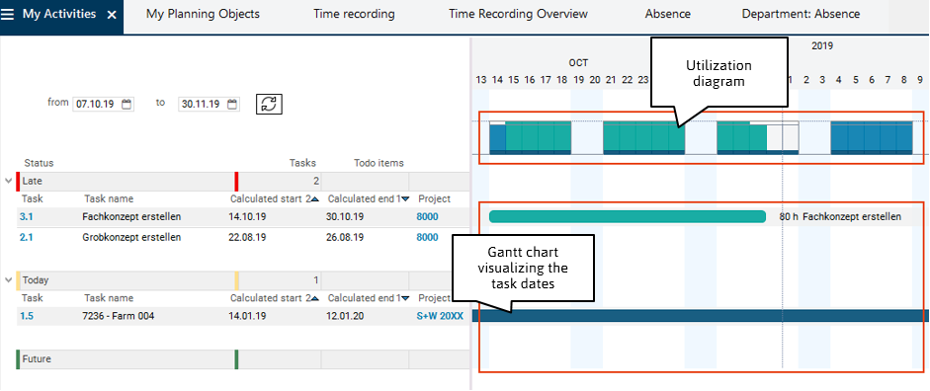Open calendar picker for from date
The image size is (930, 391).
point(127,105)
